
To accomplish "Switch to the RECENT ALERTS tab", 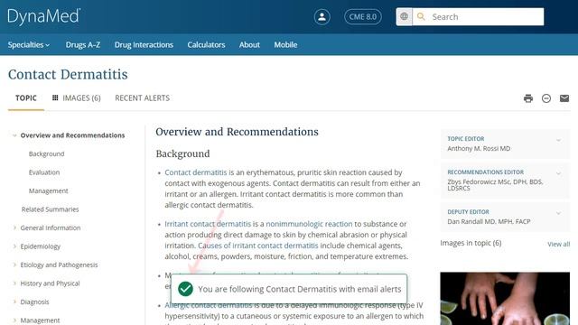I will [143, 98].
